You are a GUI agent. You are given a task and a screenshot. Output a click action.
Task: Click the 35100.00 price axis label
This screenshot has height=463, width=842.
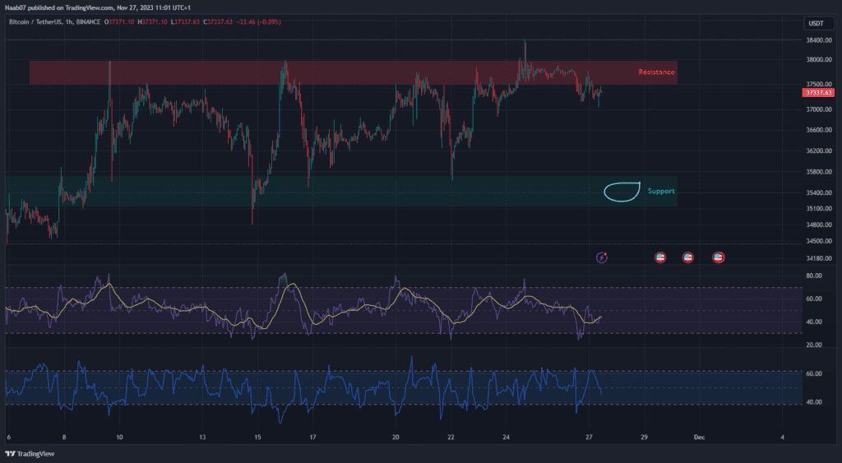(819, 208)
